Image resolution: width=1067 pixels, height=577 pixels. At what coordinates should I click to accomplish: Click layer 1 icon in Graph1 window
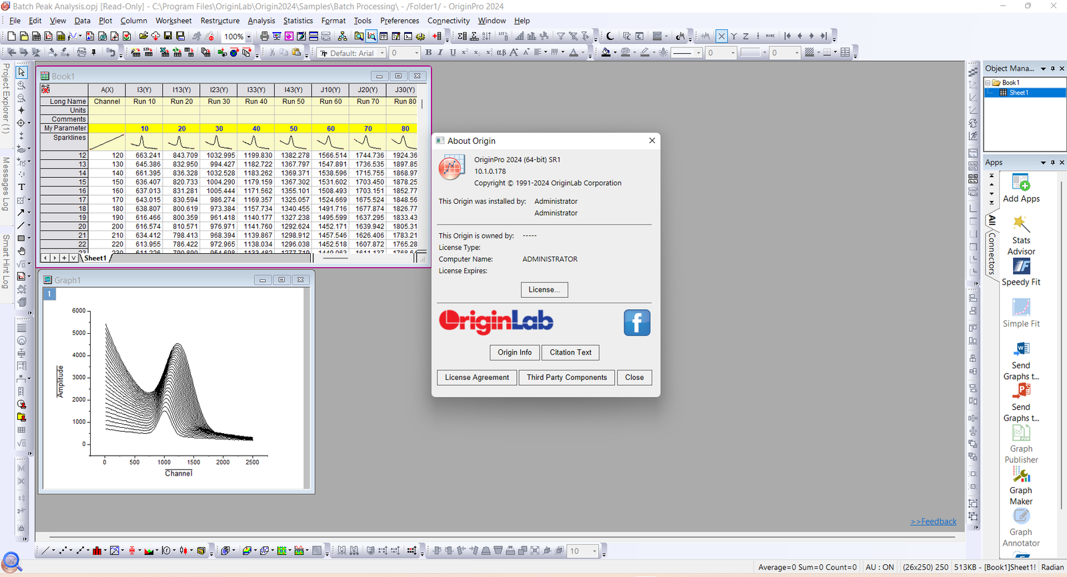point(49,293)
